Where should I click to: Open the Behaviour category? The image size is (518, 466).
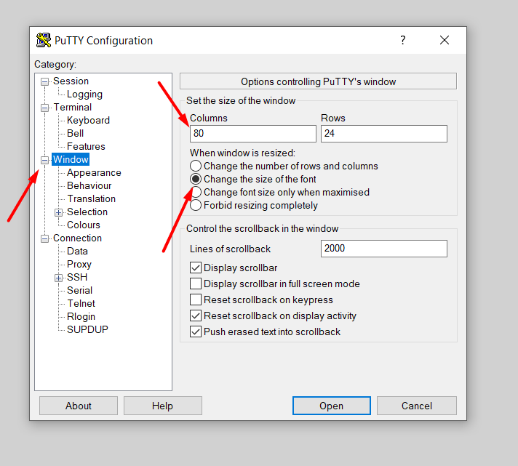tap(89, 185)
